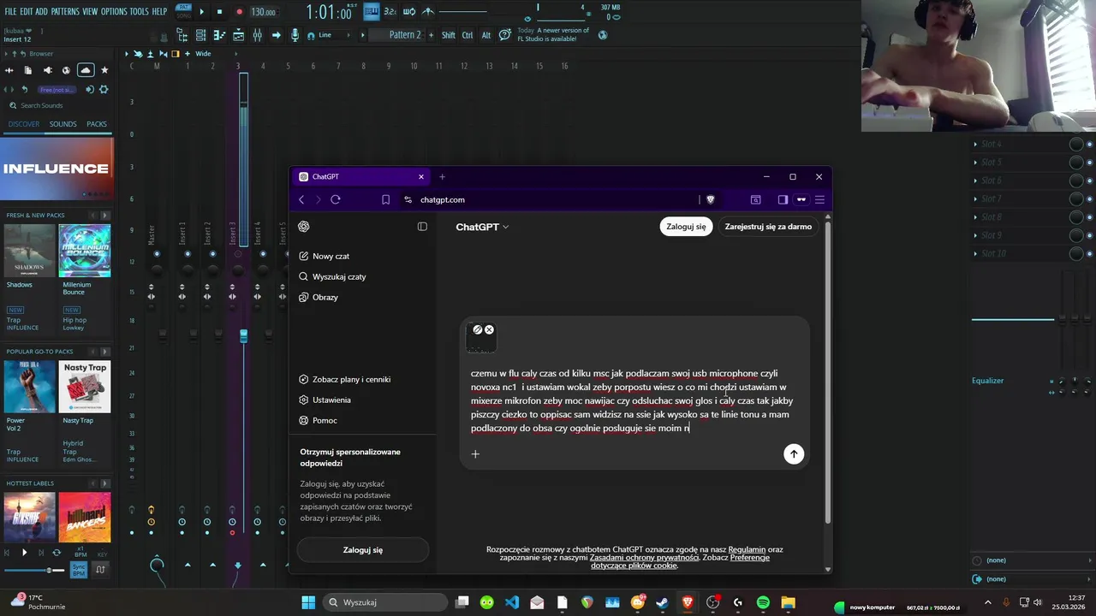The height and width of the screenshot is (616, 1096).
Task: Open the OPTIONS menu in FL Studio
Action: [114, 12]
